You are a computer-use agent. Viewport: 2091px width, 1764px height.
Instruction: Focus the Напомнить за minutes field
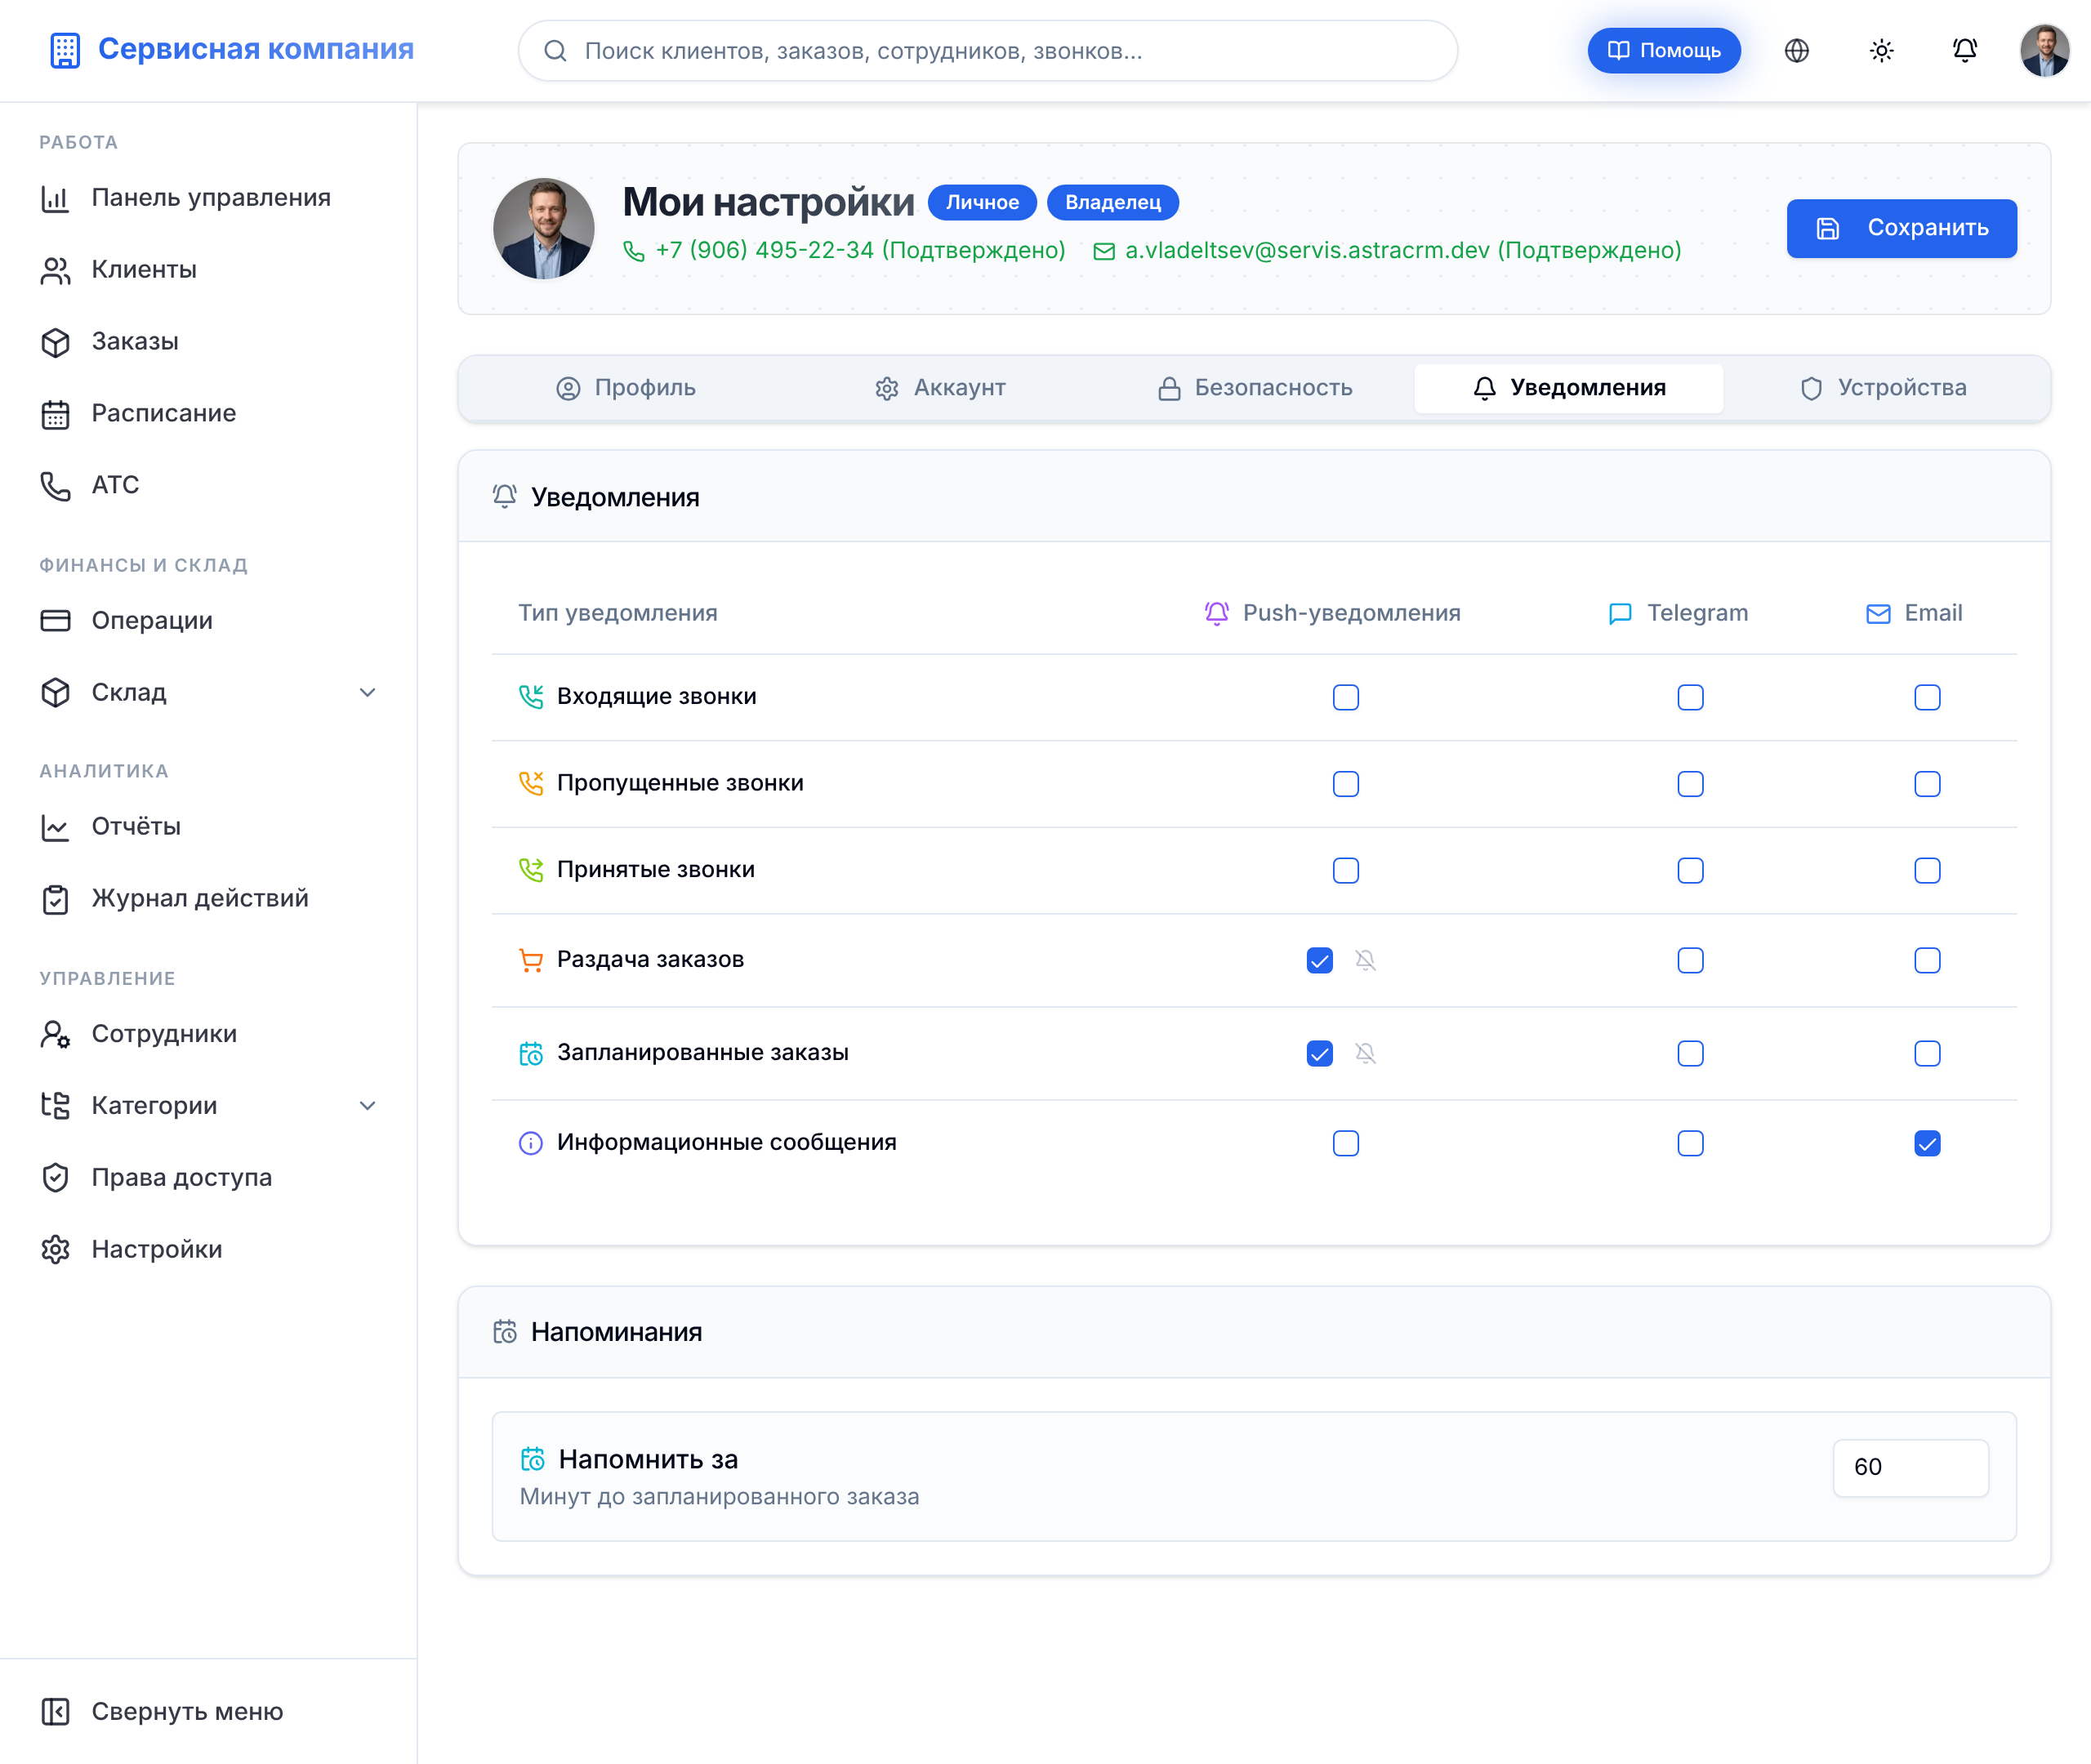point(1910,1467)
